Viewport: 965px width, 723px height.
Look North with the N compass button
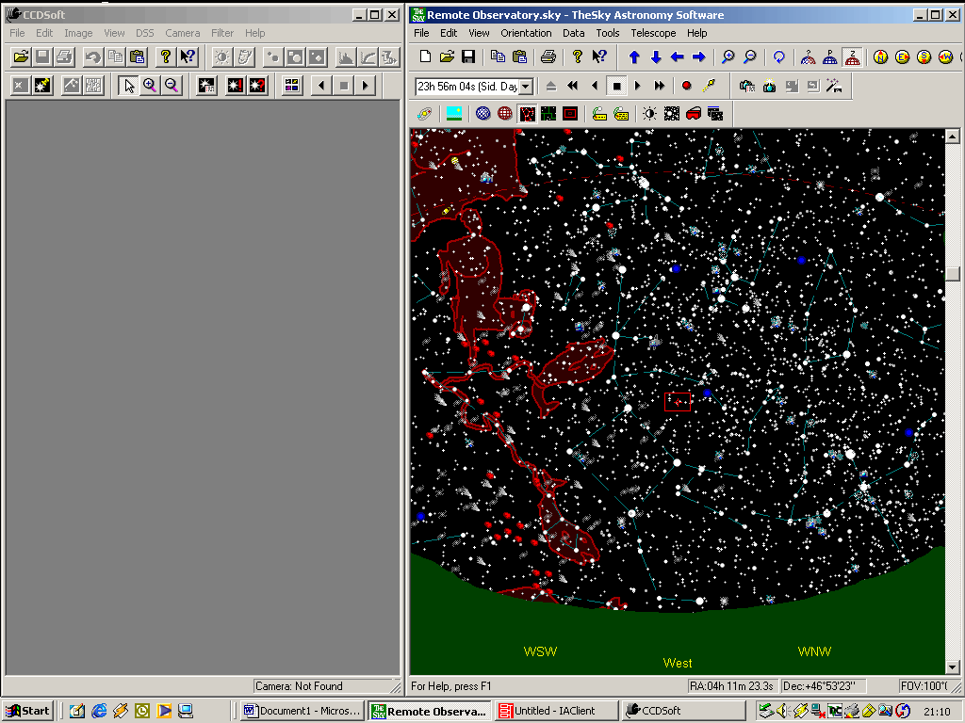click(881, 57)
